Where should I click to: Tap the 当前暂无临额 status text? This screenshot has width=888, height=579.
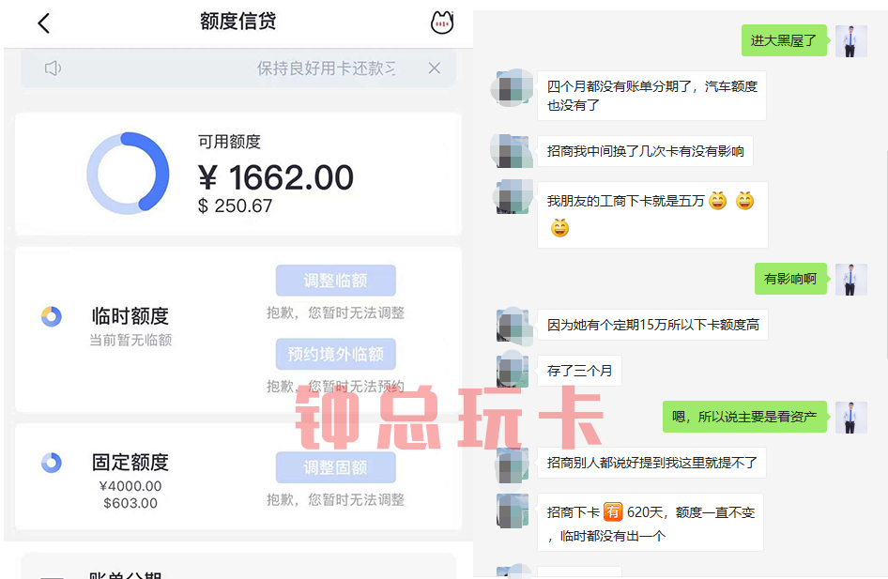pyautogui.click(x=130, y=340)
